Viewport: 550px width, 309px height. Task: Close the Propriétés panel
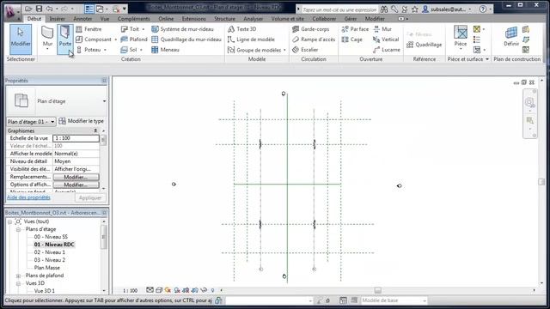(x=104, y=81)
